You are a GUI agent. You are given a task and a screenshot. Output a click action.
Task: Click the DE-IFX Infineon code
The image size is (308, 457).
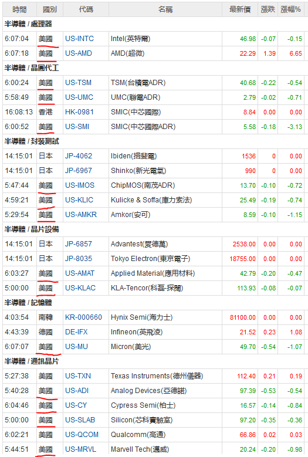(x=76, y=332)
